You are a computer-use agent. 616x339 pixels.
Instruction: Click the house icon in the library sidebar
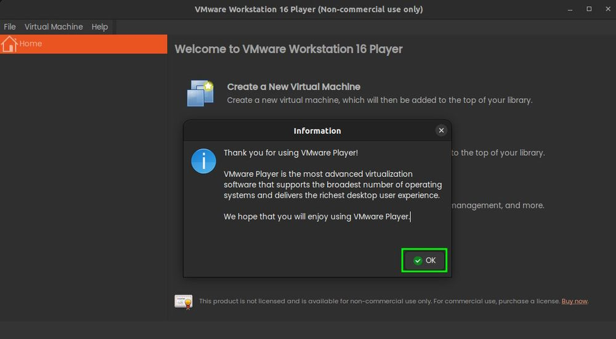pos(9,44)
